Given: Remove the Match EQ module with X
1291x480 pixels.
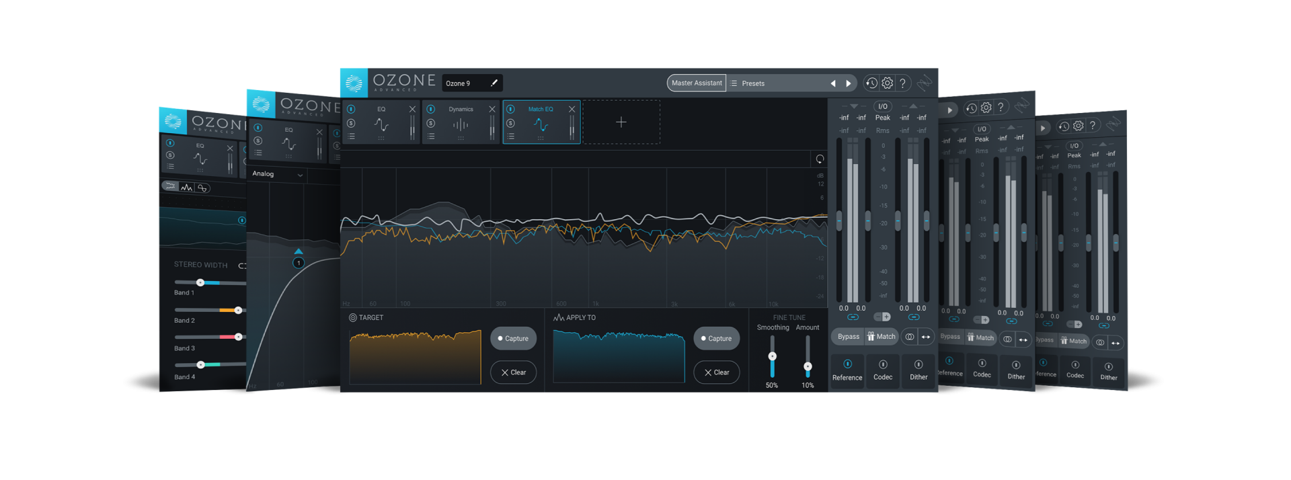Looking at the screenshot, I should (572, 109).
